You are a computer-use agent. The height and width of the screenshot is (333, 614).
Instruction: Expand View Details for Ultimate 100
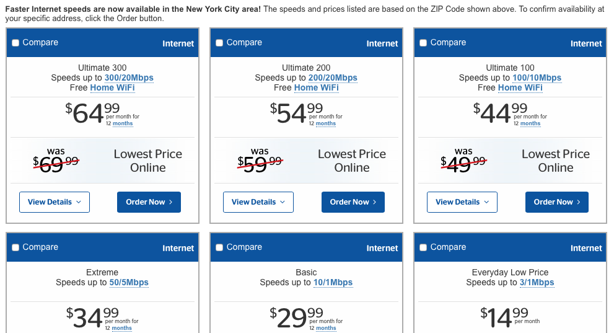pyautogui.click(x=462, y=202)
